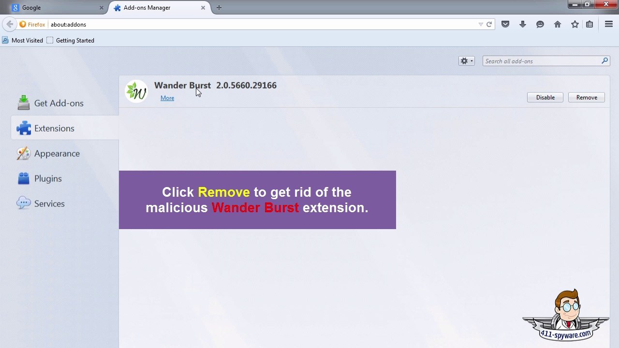Click the Hello chat smiley icon
This screenshot has height=348, width=619.
click(x=540, y=24)
